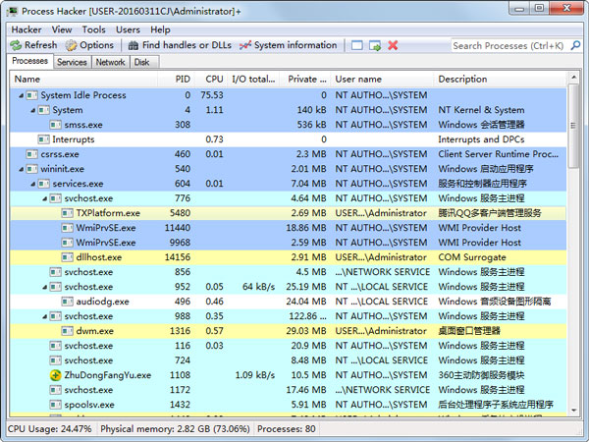This screenshot has height=442, width=589.
Task: Switch to the Network tab
Action: click(x=110, y=62)
